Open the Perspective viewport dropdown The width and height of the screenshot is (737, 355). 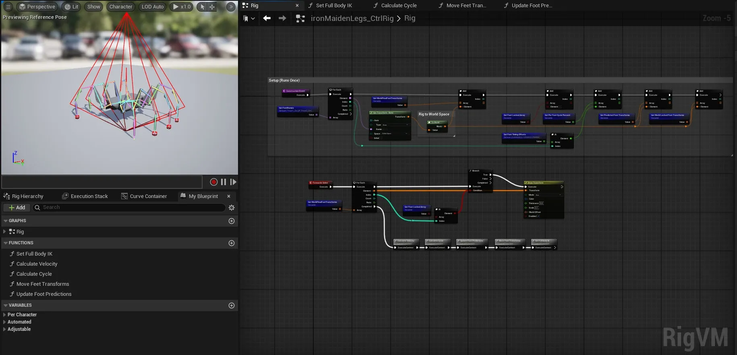[37, 7]
